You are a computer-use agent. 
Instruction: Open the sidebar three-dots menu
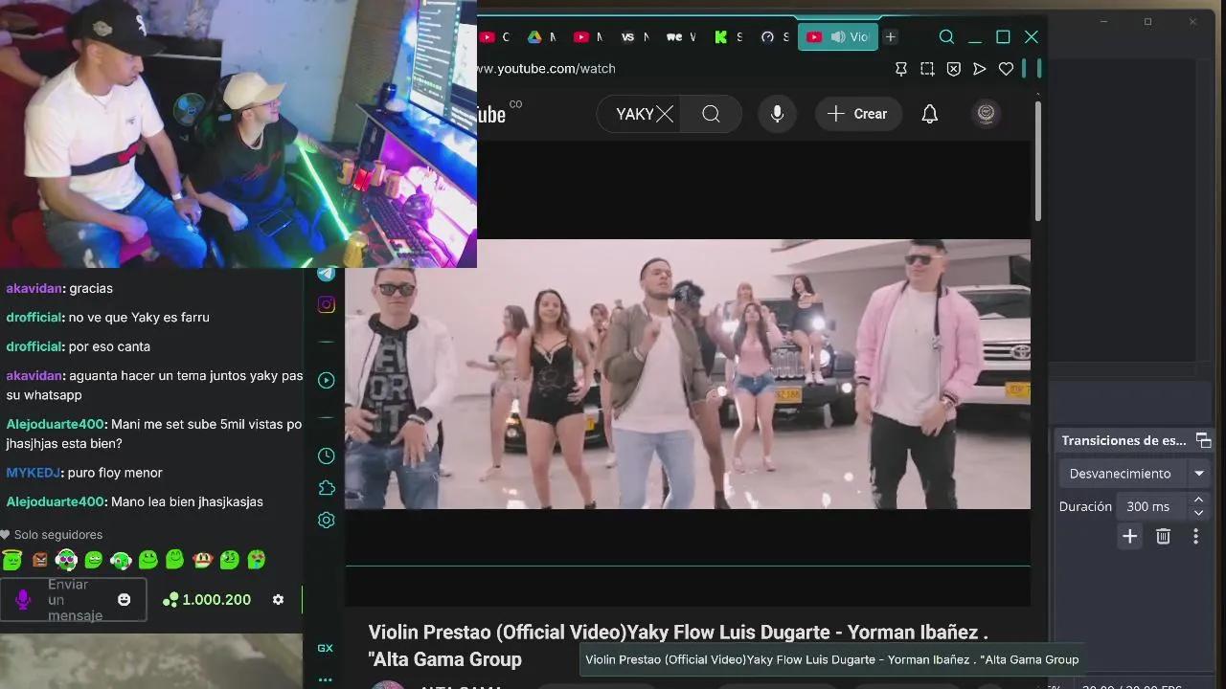[x=326, y=680]
